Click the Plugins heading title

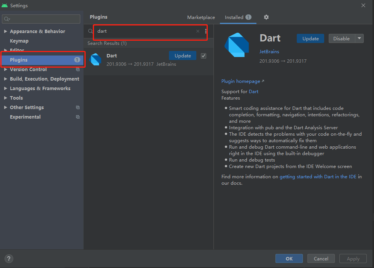coord(99,17)
